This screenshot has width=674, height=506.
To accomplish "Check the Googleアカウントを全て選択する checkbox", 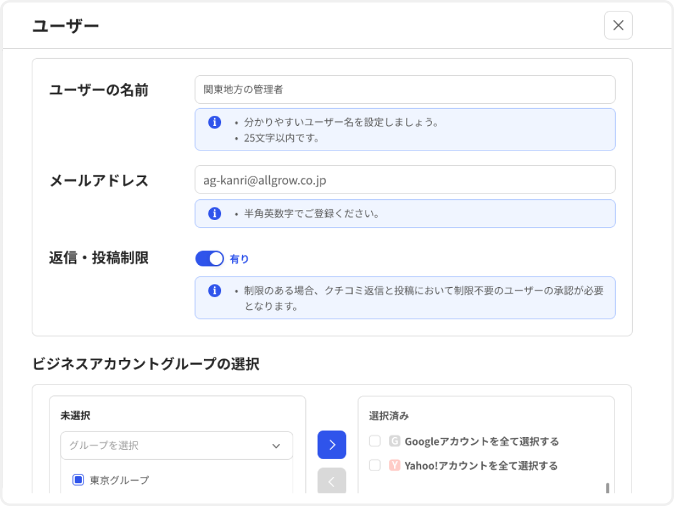I will point(374,441).
